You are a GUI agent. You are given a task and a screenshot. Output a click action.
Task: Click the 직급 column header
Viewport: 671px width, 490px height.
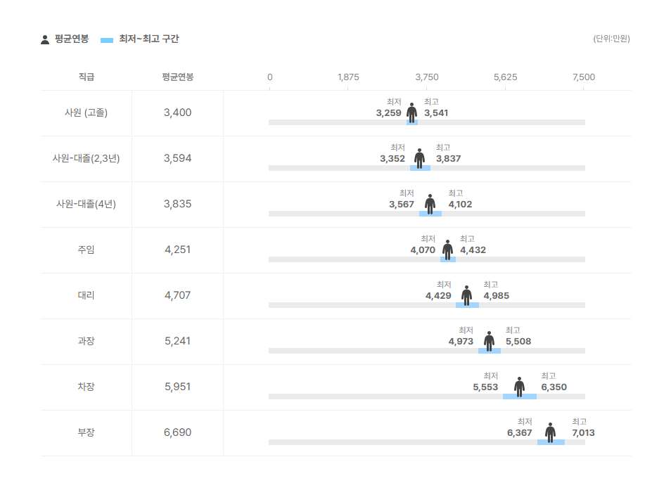coord(86,77)
